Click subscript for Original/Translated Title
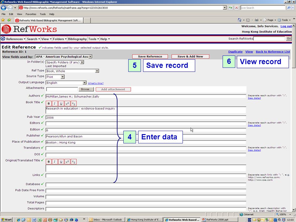Image resolution: width=296 pixels, height=222 pixels. 74,162
